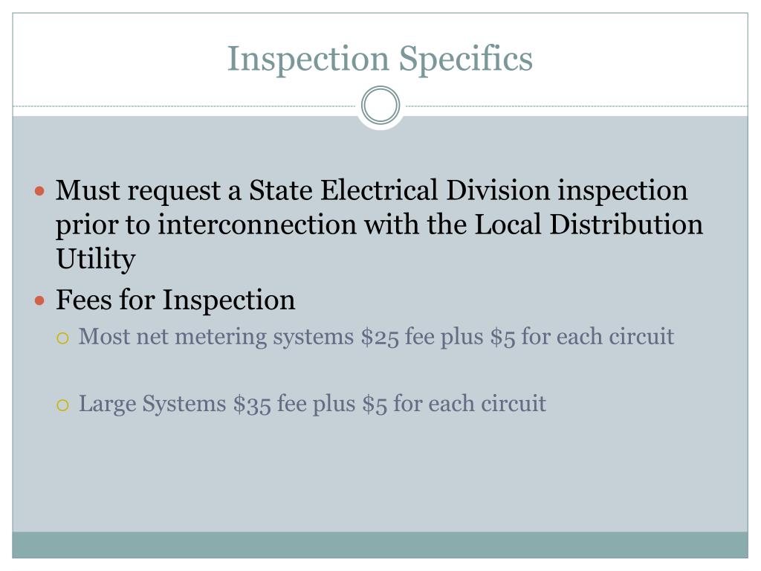Click the word 'Inspection' in the title
The image size is (761, 571).
pyautogui.click(x=308, y=59)
